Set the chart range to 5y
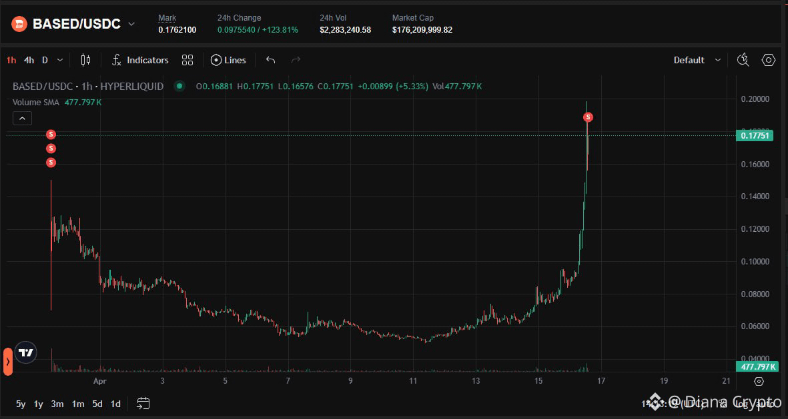Viewport: 788px width, 419px height. [x=21, y=404]
